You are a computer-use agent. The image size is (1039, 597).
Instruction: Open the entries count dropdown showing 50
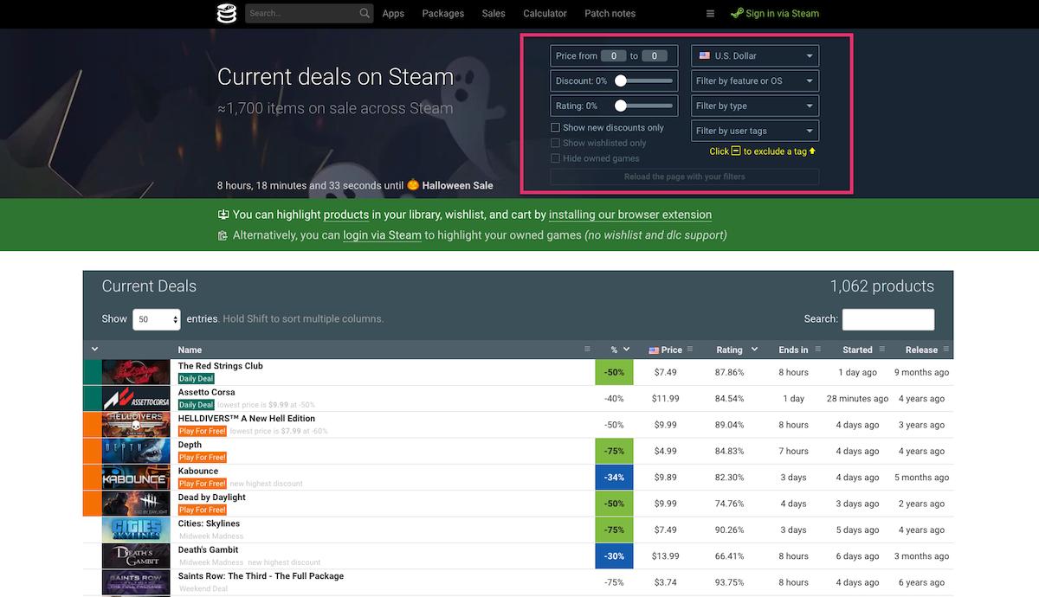[x=156, y=318]
